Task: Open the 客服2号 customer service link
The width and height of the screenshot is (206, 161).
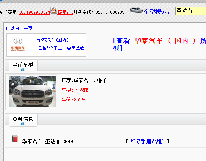Action: [65, 12]
